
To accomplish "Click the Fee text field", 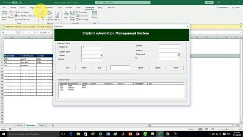I will [x=168, y=58].
